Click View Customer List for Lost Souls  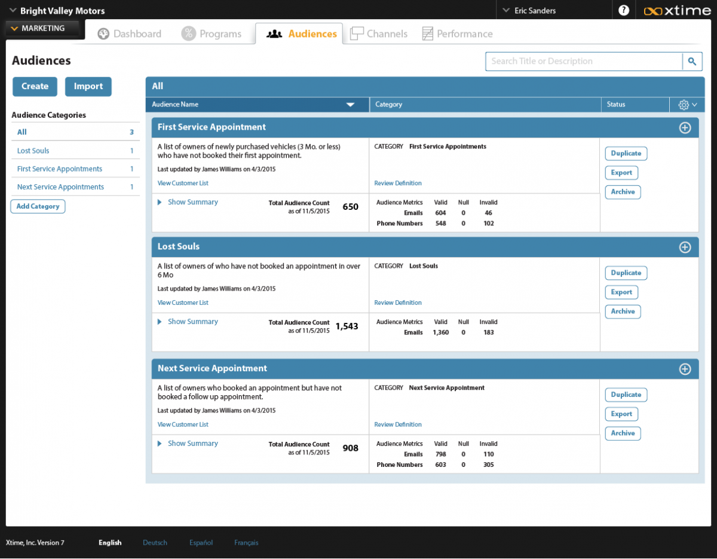pyautogui.click(x=183, y=303)
